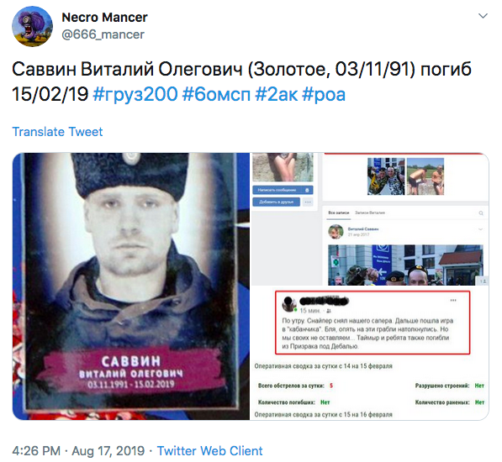Open the Necro Mancer display name link
The image size is (502, 462).
pos(104,18)
